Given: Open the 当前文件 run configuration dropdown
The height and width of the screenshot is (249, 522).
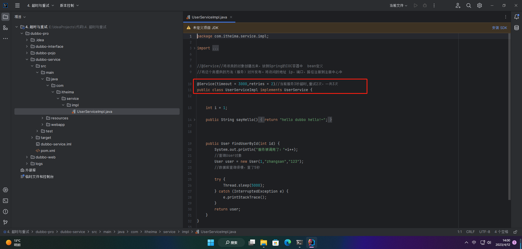Looking at the screenshot, I should point(398,5).
